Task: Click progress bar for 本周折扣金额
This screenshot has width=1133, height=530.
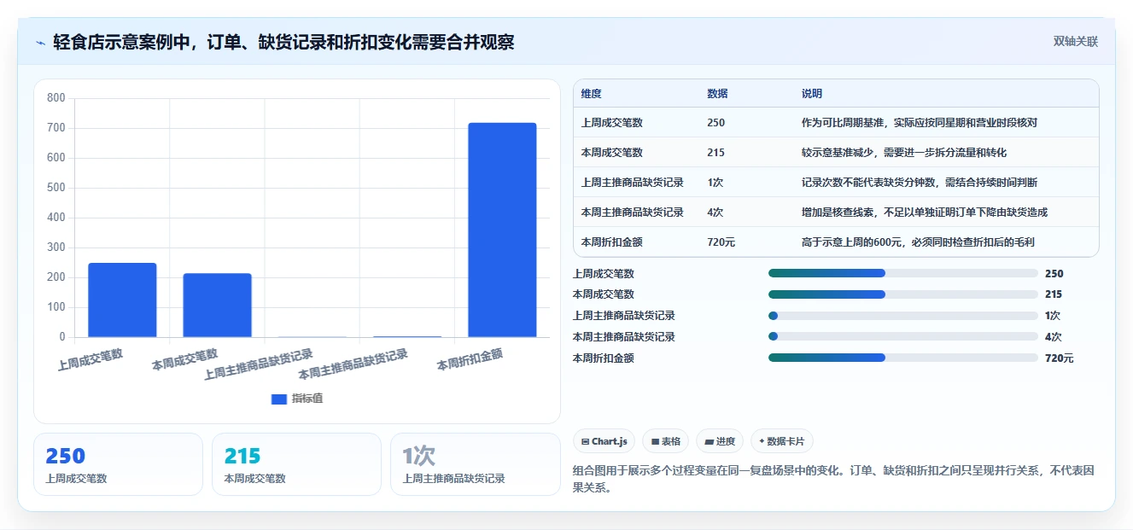Action: [903, 358]
